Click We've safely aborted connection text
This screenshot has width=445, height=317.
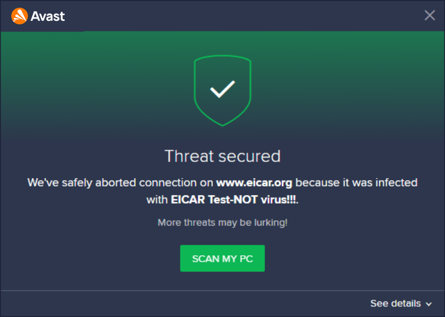point(120,182)
